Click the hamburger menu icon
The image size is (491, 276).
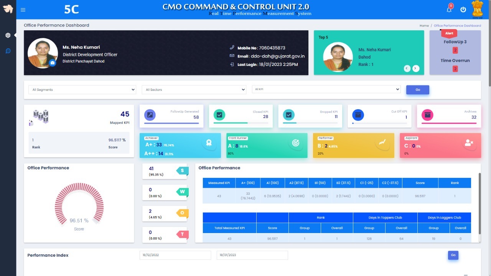[23, 10]
